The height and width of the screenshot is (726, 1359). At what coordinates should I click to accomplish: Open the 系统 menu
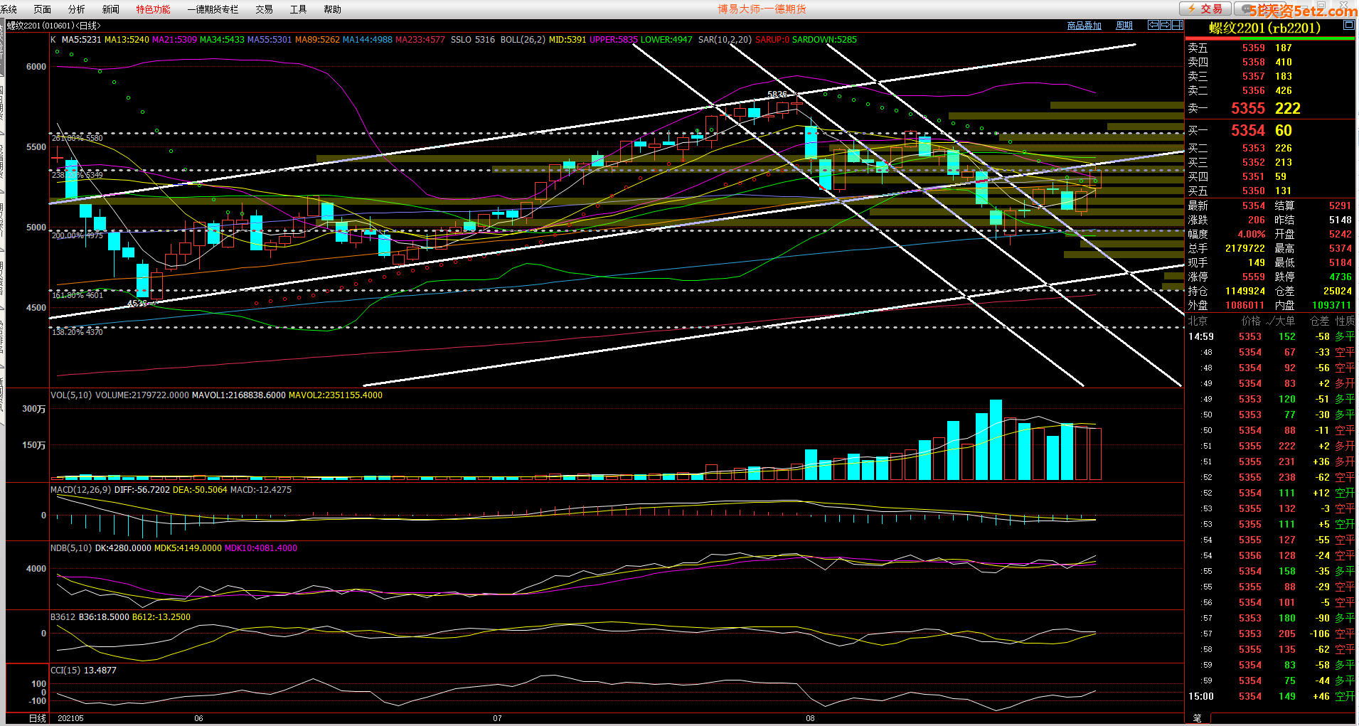pyautogui.click(x=9, y=9)
